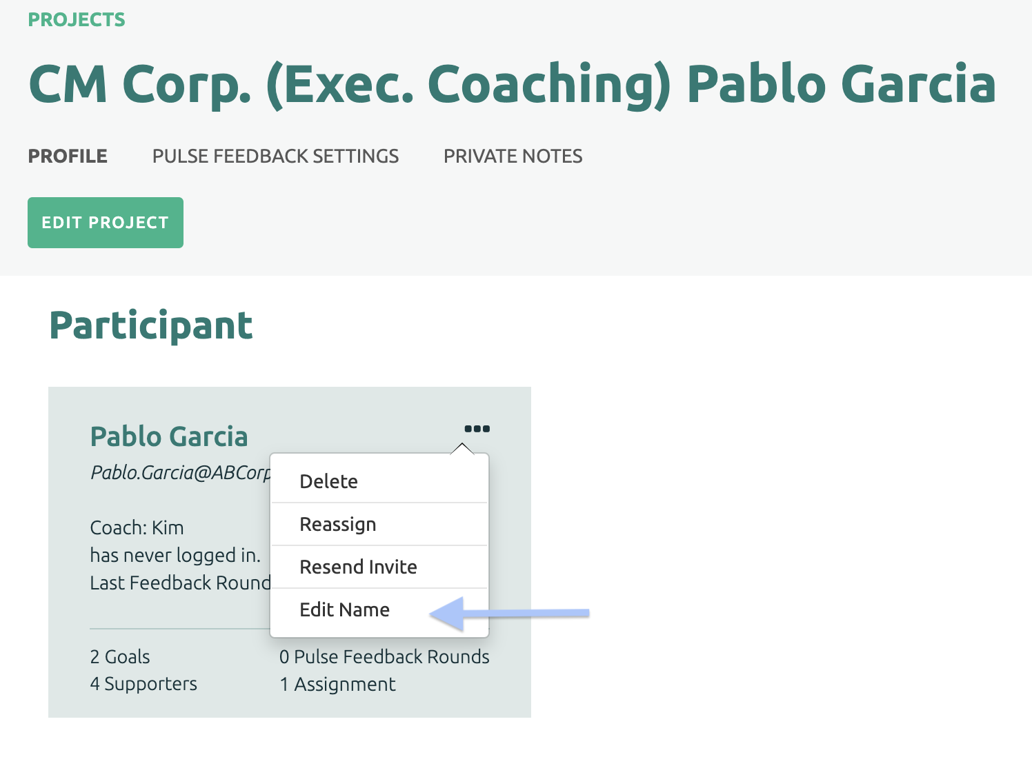Follow the Projects breadcrumb link
Screen dimensions: 1032x757
77,19
